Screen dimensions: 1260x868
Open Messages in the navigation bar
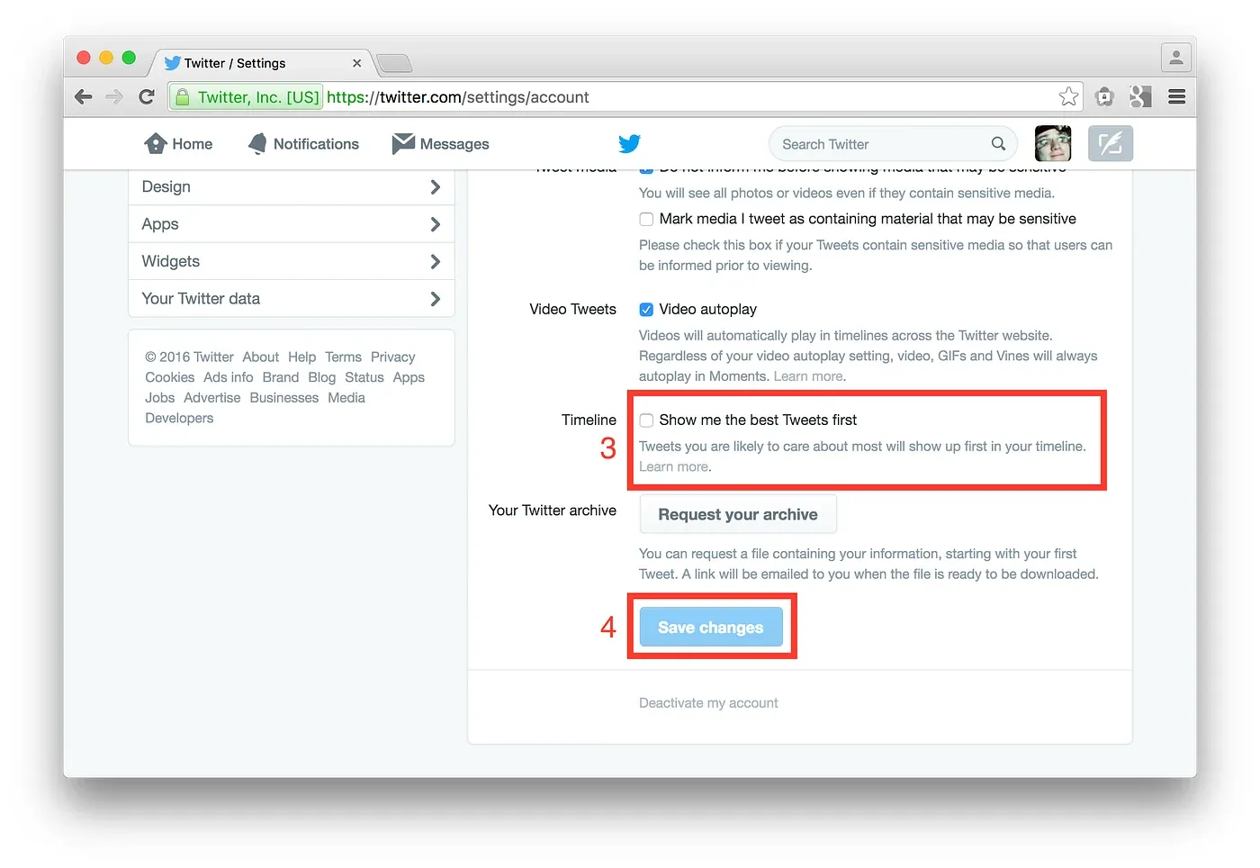pos(441,144)
